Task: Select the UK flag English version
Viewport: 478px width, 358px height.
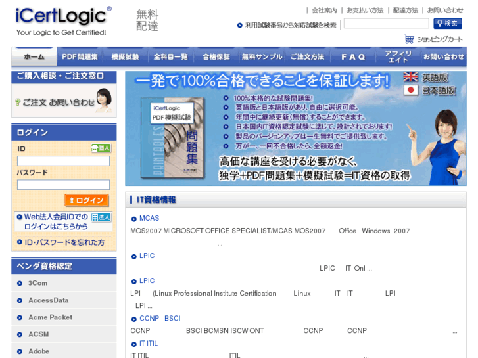Action: coord(410,77)
